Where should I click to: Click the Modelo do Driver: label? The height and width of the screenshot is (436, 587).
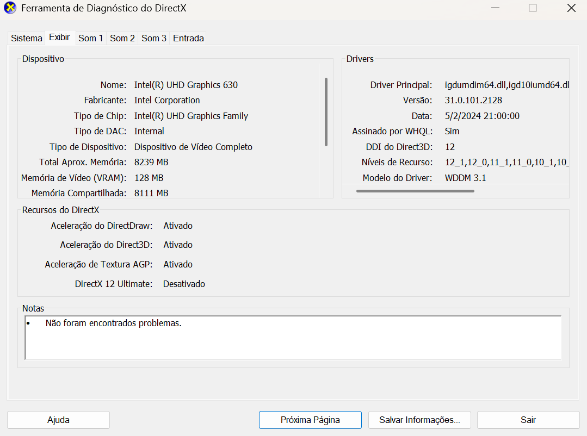pyautogui.click(x=397, y=178)
